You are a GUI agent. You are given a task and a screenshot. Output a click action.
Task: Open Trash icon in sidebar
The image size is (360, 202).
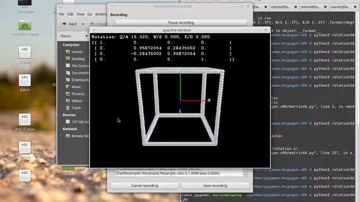[67, 108]
